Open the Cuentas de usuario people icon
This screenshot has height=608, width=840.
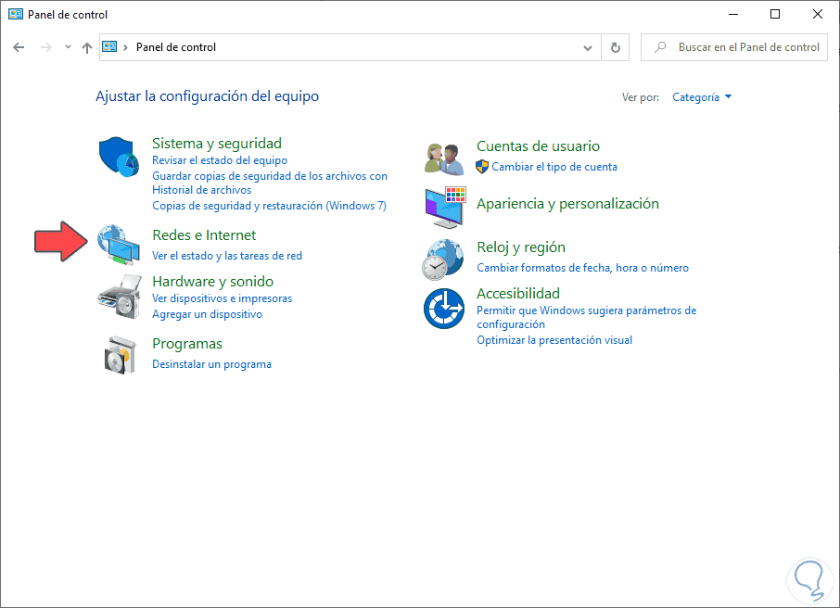coord(444,159)
